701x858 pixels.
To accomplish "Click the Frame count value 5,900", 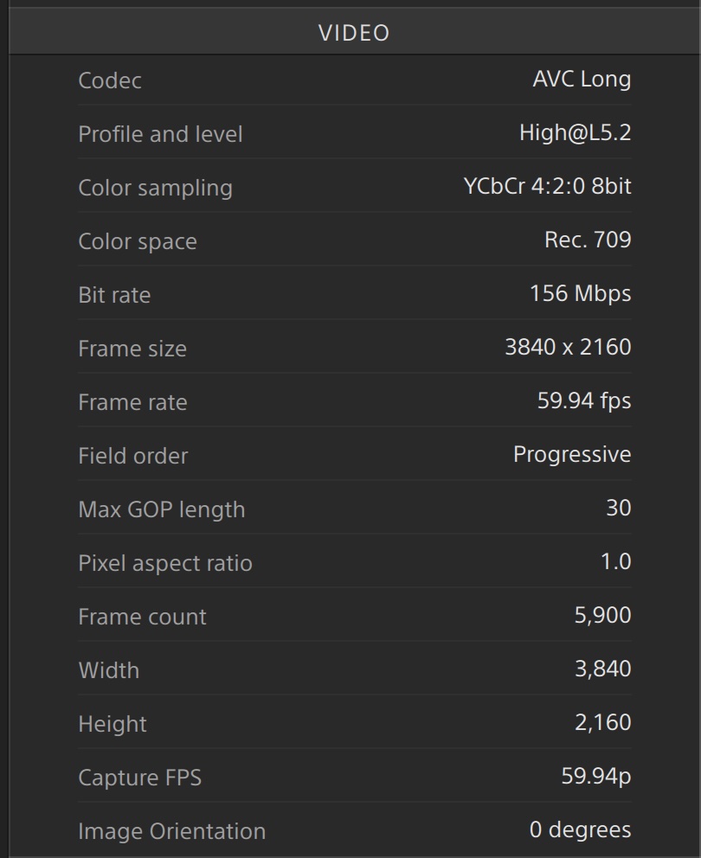I will click(602, 616).
